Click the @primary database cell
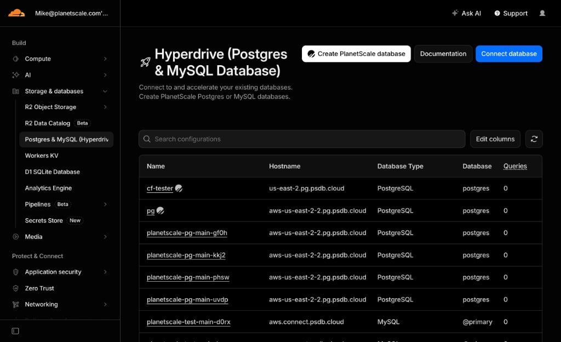Viewport: 561px width, 342px height. [x=477, y=322]
